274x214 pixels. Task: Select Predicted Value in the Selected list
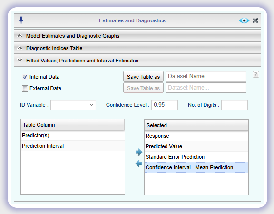pos(196,146)
